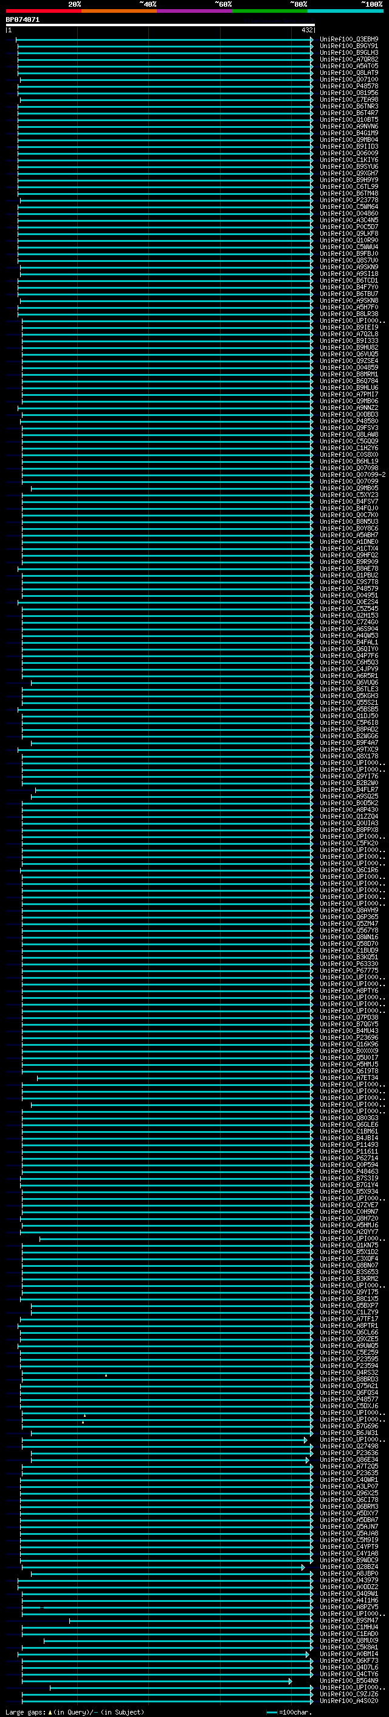
Task: Open hit UniRef100_Q3EBH9
Action: pyautogui.click(x=348, y=40)
